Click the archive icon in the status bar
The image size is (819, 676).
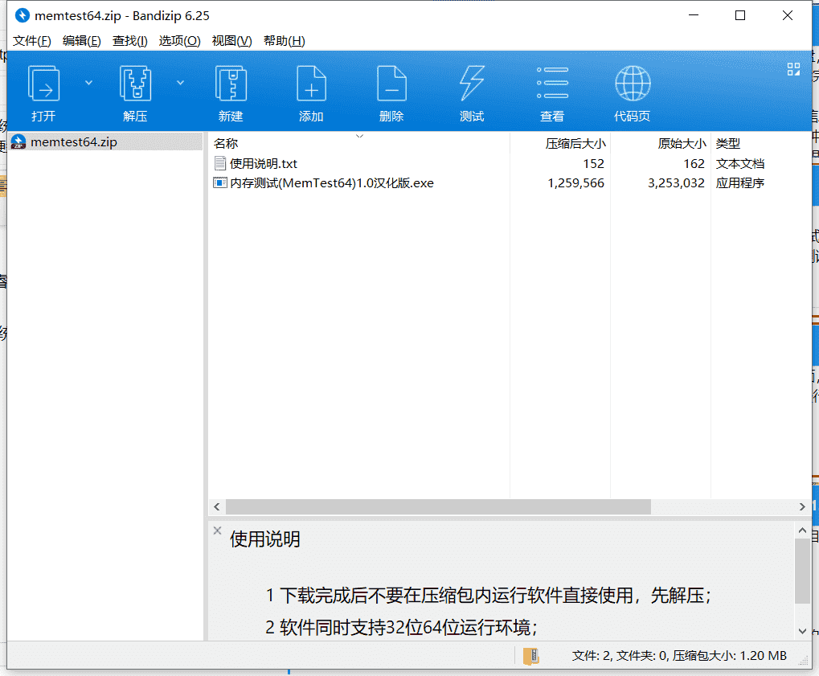click(x=531, y=656)
